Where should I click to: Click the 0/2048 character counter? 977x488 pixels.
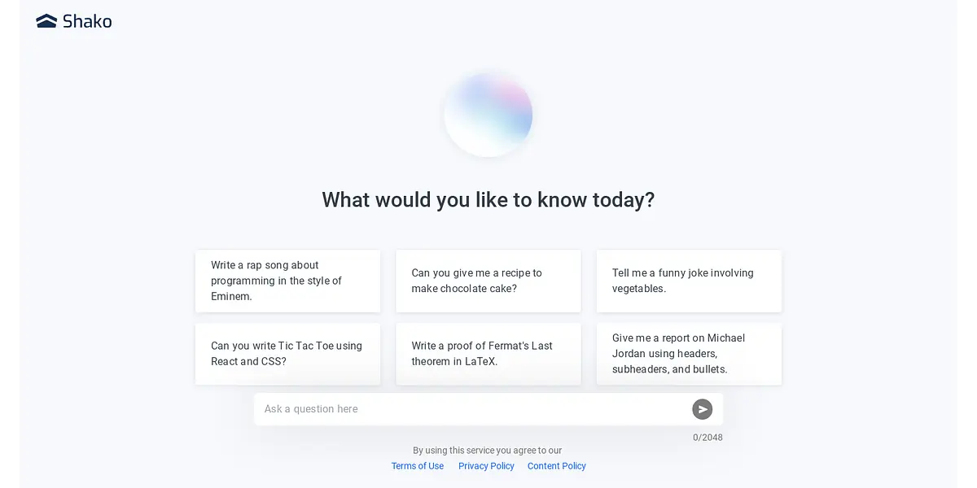[x=708, y=438]
